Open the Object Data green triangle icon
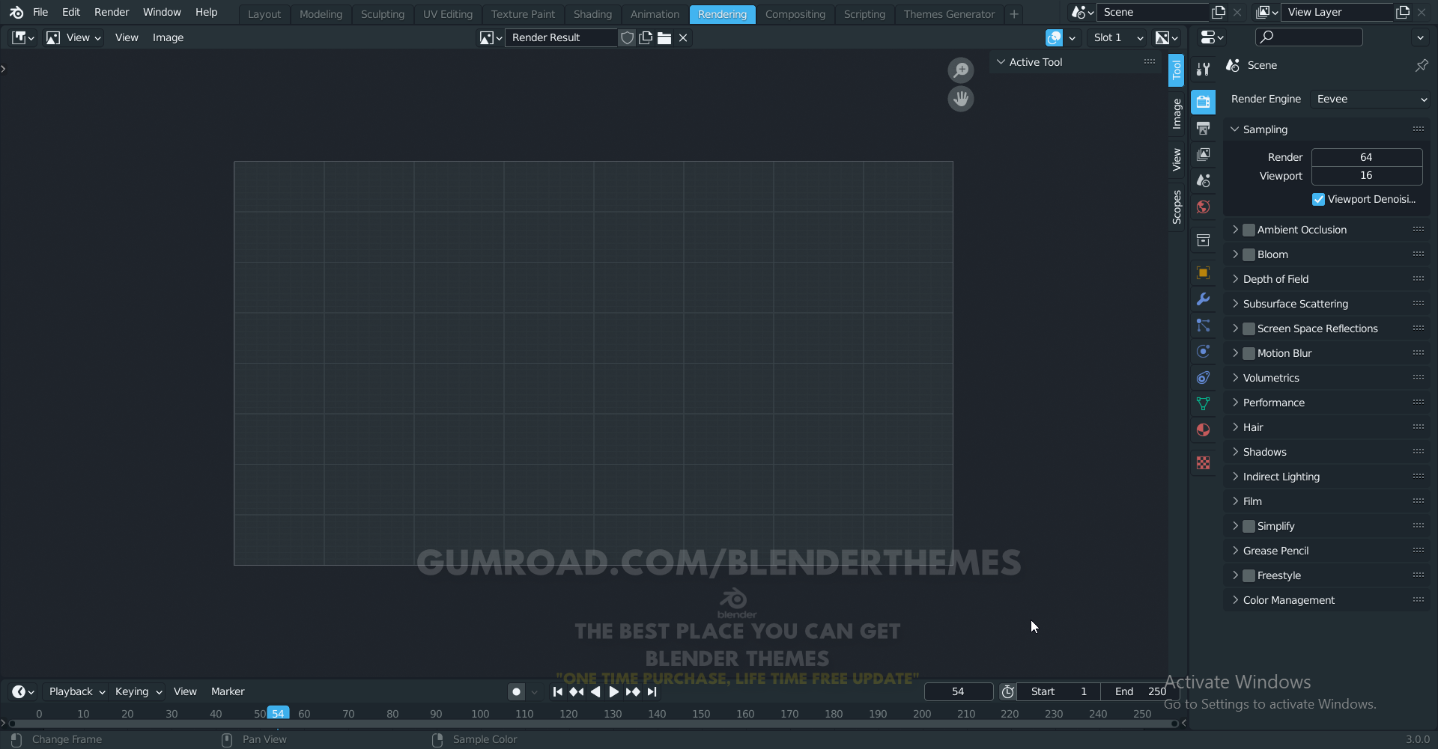The height and width of the screenshot is (749, 1438). point(1203,404)
